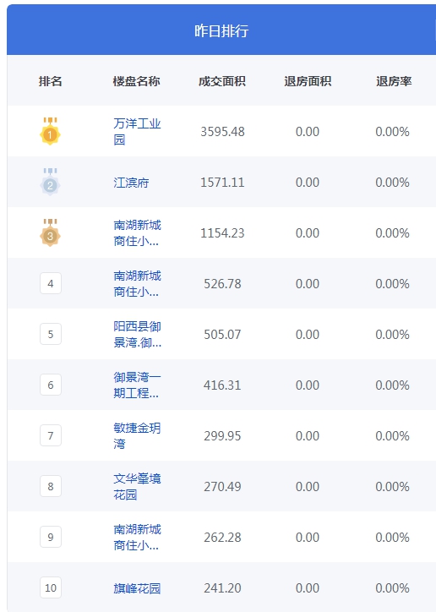Select the 昨日排行 tab header
The height and width of the screenshot is (612, 436).
coord(221,30)
